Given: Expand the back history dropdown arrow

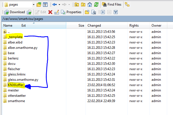Looking at the screenshot, I should coord(59,5).
